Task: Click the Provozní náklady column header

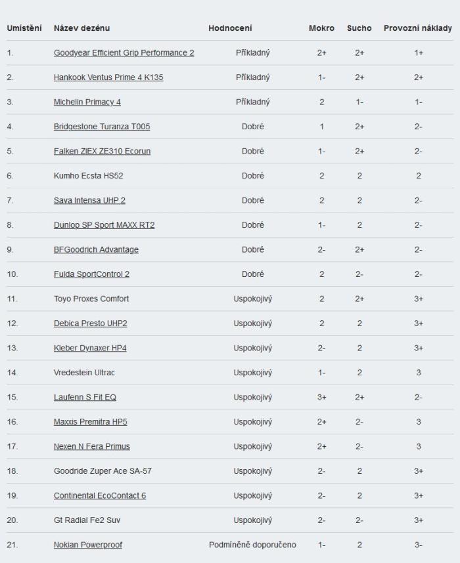Action: pos(417,28)
